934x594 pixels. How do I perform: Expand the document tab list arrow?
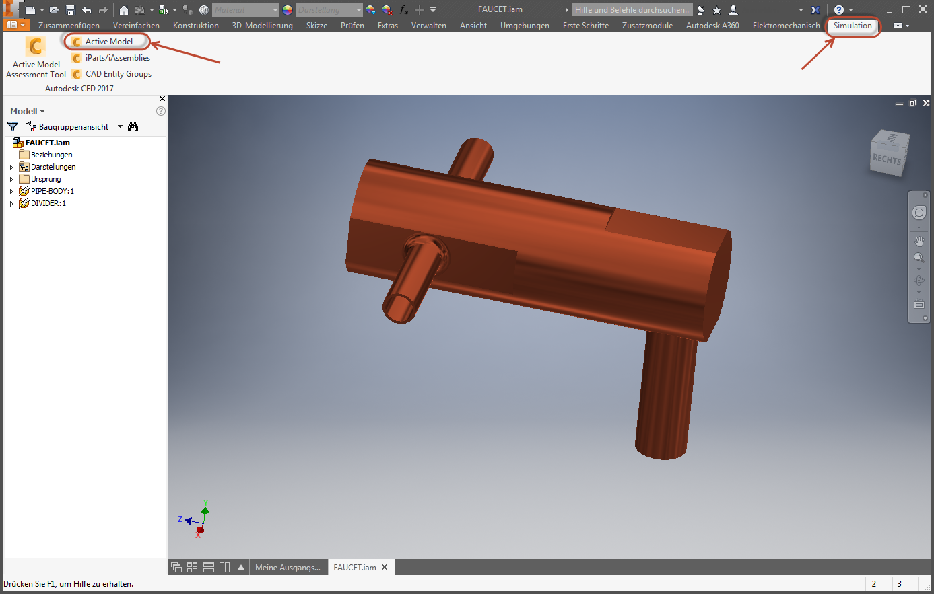point(241,567)
